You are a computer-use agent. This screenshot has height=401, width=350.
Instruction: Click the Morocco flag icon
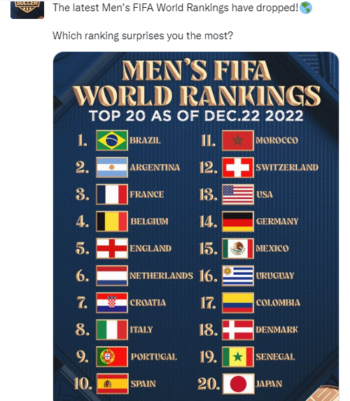[238, 140]
